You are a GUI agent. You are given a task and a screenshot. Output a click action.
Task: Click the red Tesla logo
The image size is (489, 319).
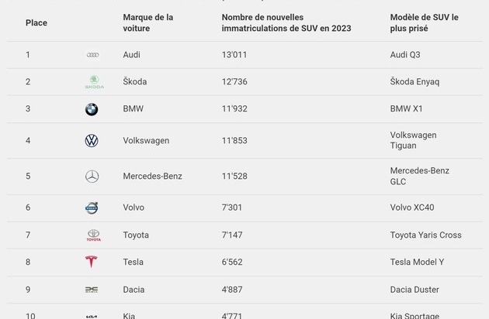click(x=92, y=262)
